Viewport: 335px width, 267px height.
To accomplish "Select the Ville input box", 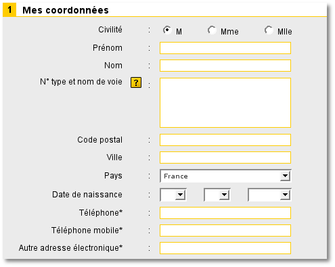I will pyautogui.click(x=225, y=157).
